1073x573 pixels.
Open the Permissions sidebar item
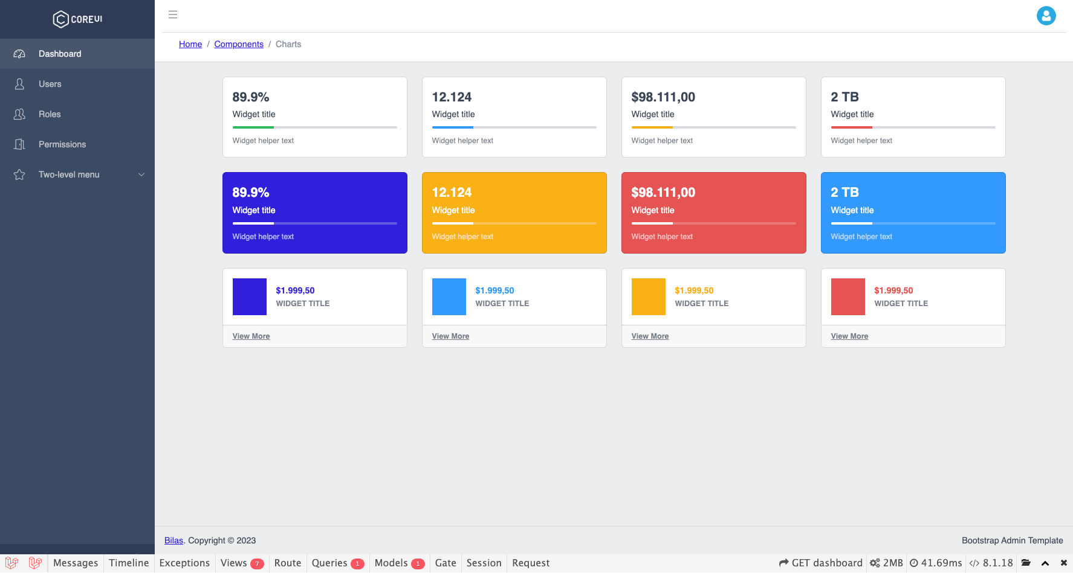pos(77,144)
